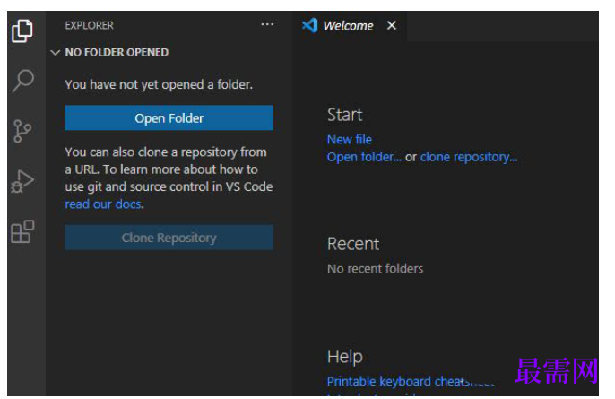Click the Open Folder button

tap(169, 117)
